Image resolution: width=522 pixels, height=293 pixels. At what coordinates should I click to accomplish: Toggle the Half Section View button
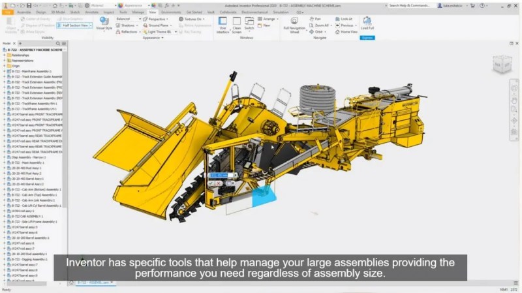click(72, 25)
